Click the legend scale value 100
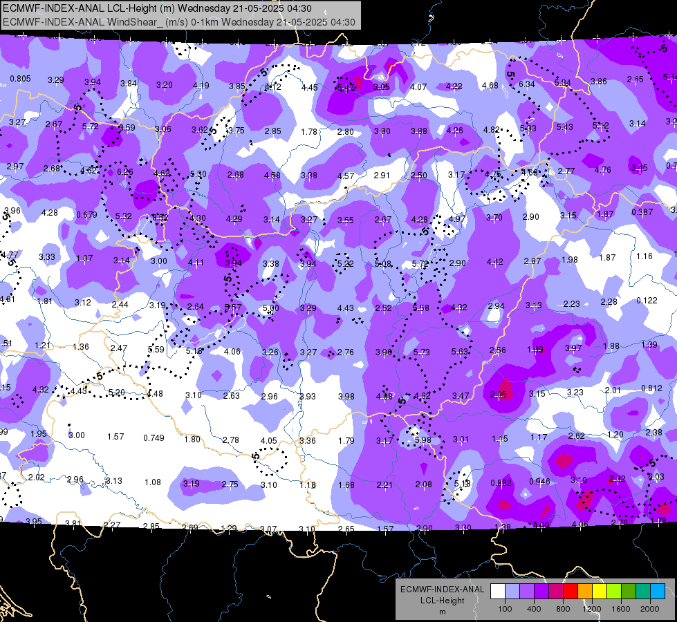The width and height of the screenshot is (677, 622). [505, 609]
